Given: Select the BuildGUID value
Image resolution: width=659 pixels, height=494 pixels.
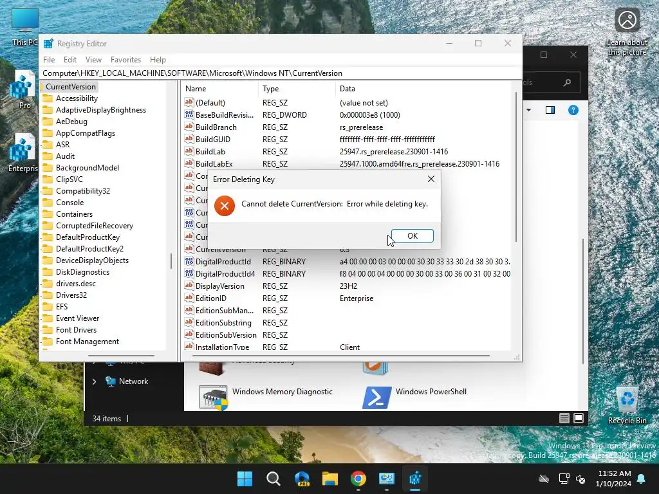Looking at the screenshot, I should (212, 139).
